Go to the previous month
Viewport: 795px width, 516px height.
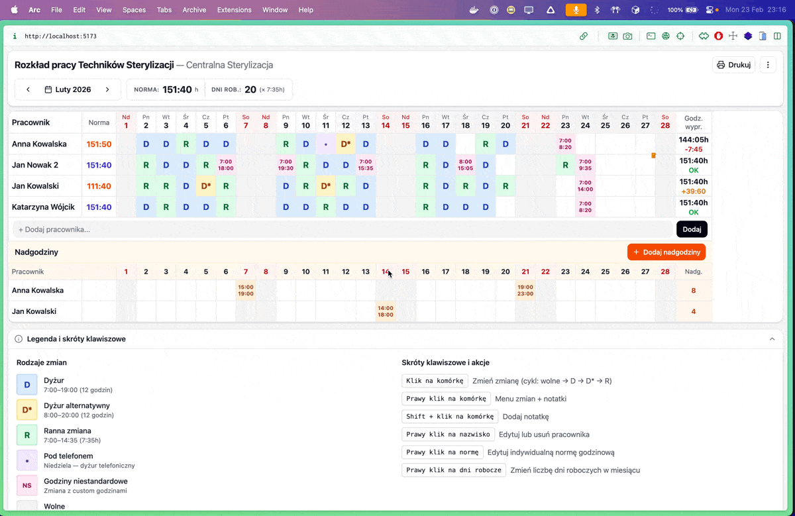pos(28,89)
